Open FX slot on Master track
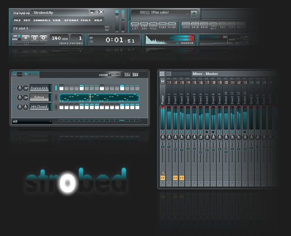The height and width of the screenshot is (236, 291). pos(163,178)
